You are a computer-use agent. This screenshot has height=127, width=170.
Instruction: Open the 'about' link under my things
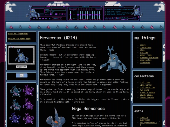point(143,45)
